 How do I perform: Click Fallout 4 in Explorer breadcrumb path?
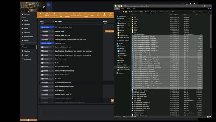pos(168,12)
